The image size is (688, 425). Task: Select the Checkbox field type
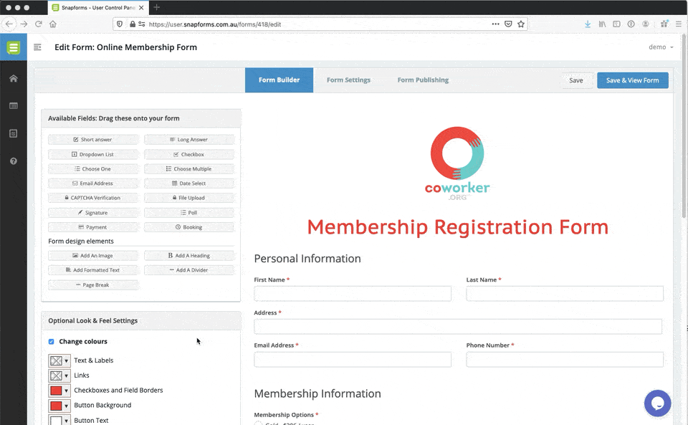(189, 154)
